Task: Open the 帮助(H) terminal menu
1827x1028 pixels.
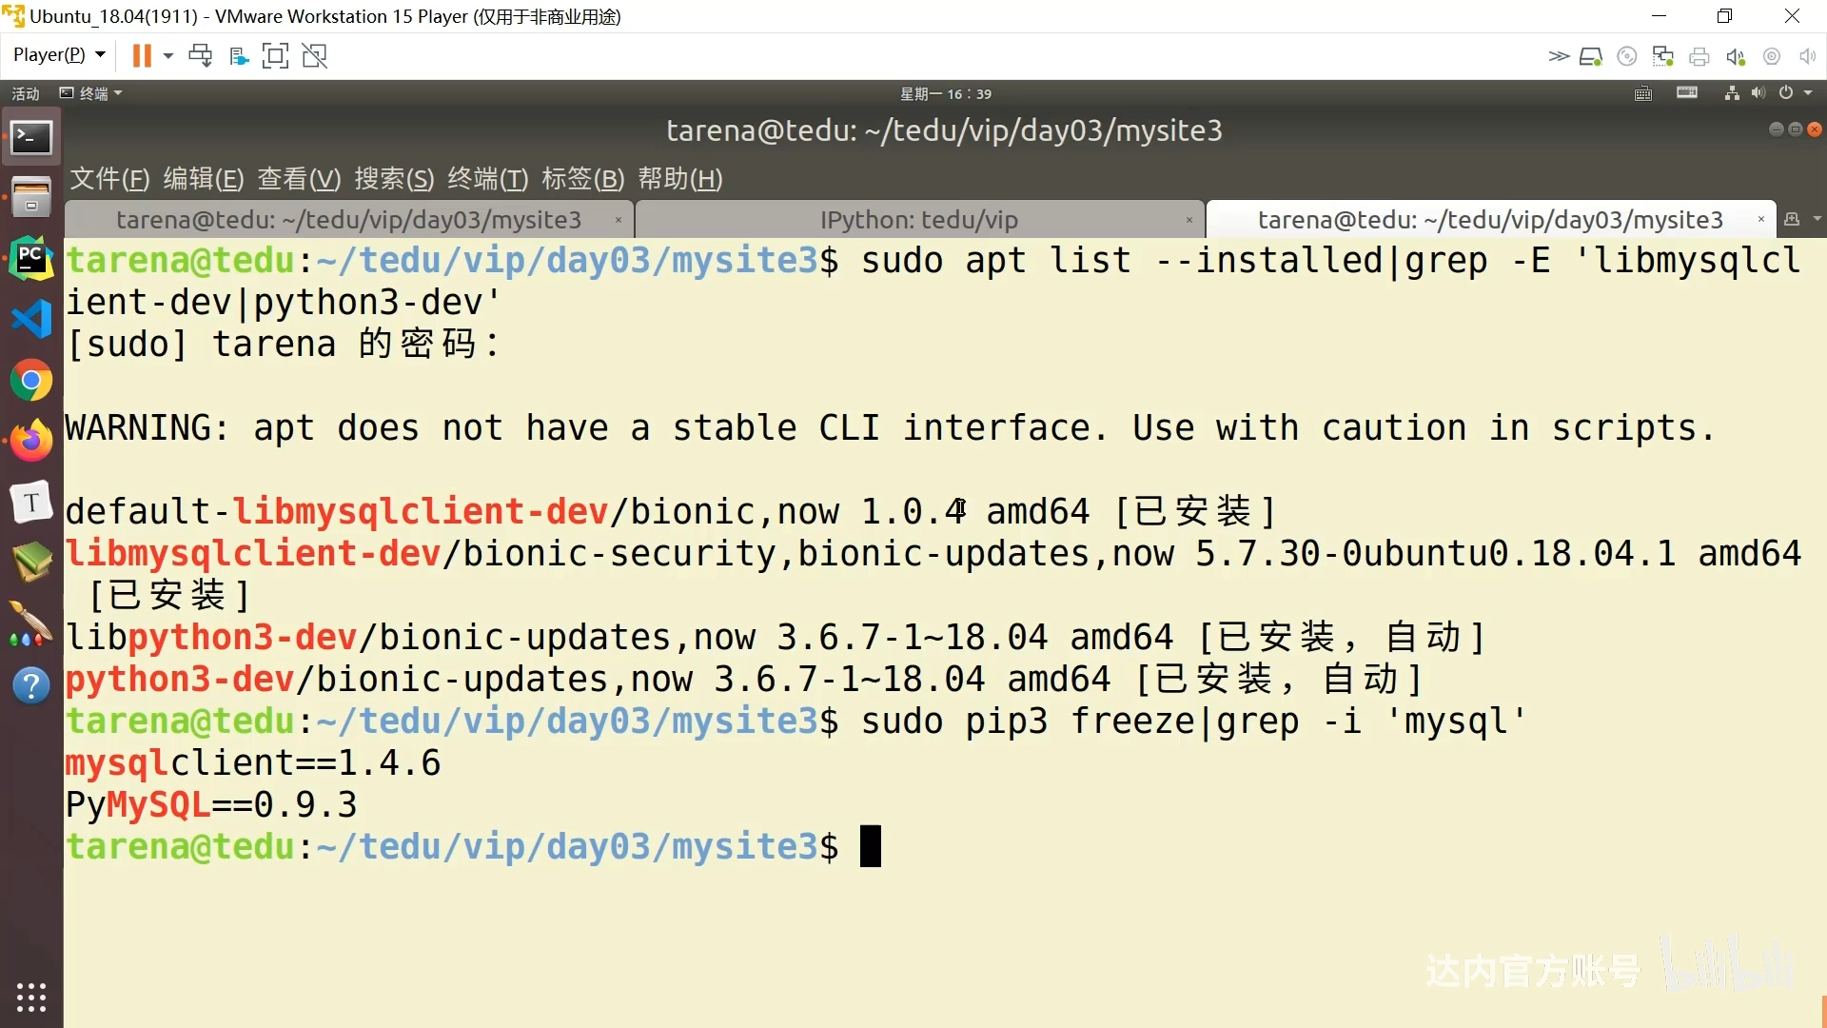Action: point(680,179)
